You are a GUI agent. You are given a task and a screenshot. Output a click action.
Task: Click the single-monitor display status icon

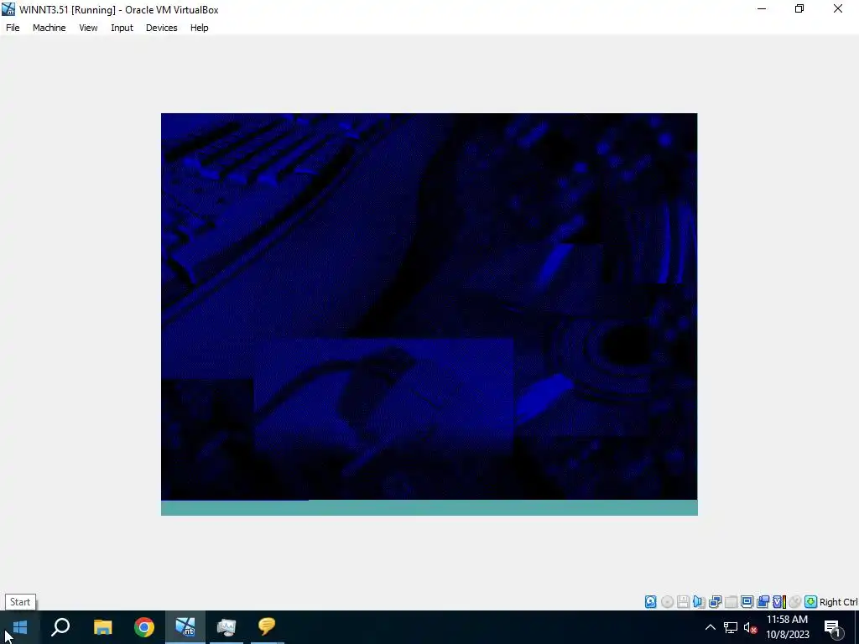tap(747, 602)
